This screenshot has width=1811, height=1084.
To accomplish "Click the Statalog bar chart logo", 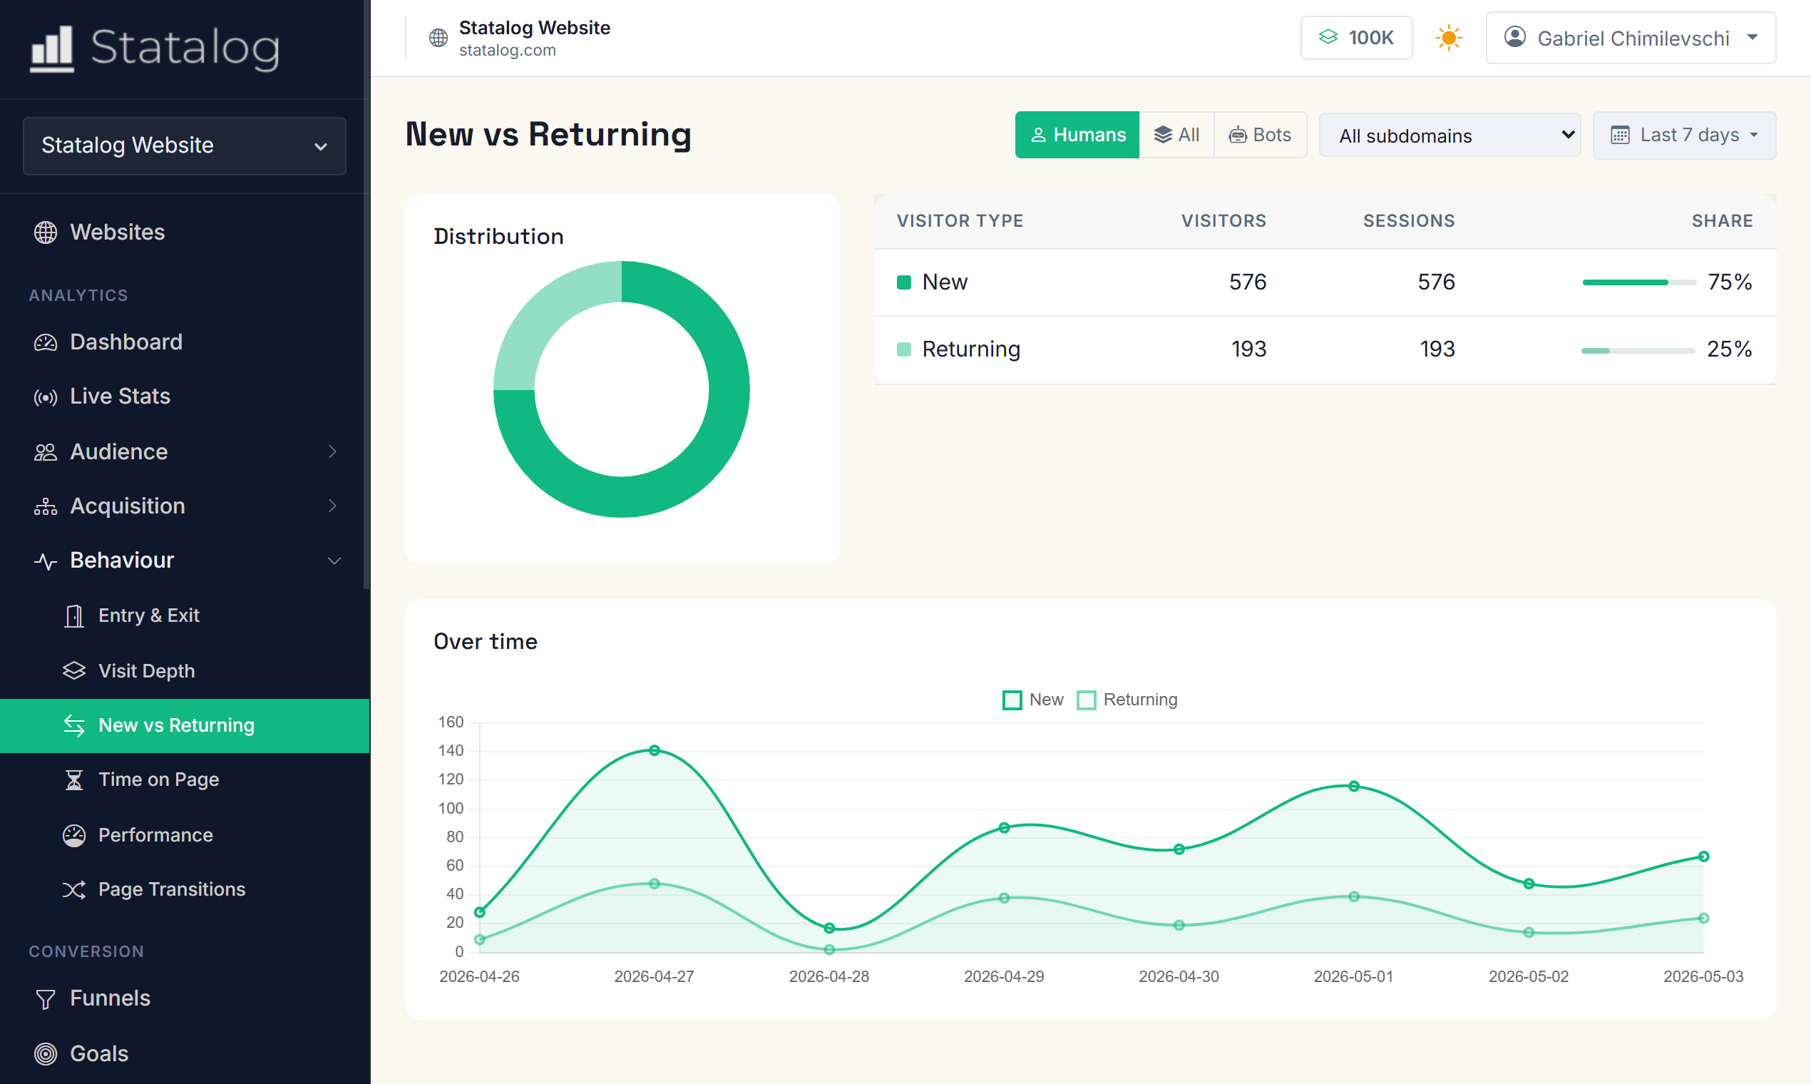I will tap(51, 49).
